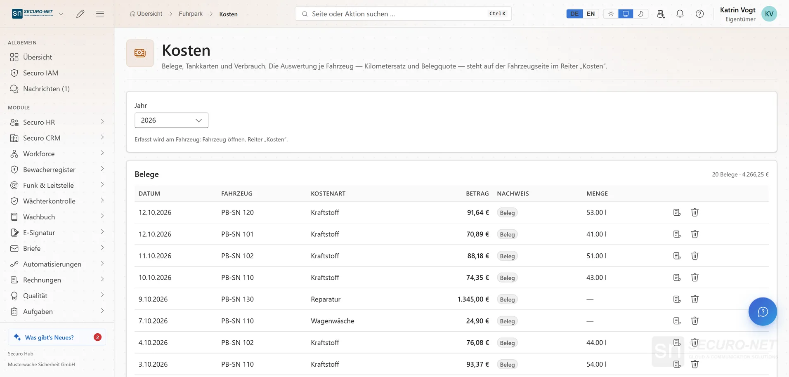The image size is (789, 377).
Task: Select the light theme sun option
Action: (611, 14)
